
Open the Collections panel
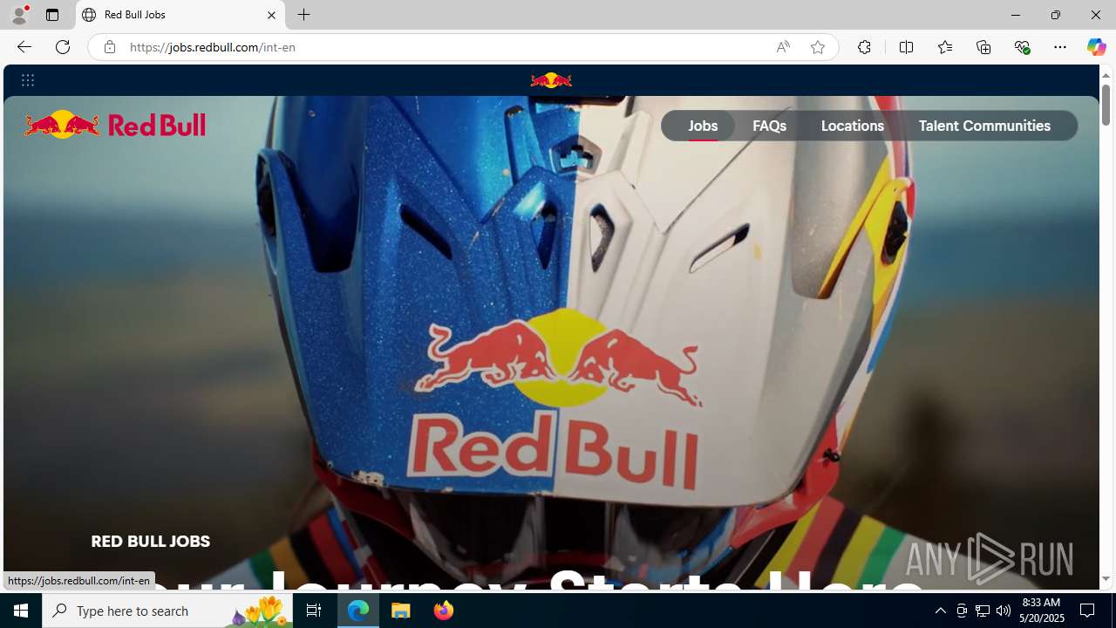coord(983,47)
